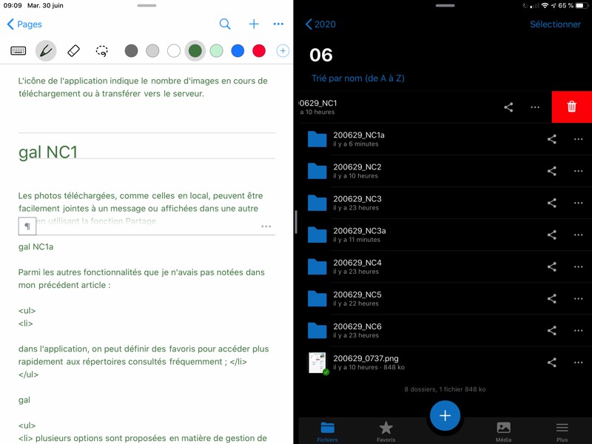
Task: Go back to 2020 folder
Action: [x=320, y=24]
